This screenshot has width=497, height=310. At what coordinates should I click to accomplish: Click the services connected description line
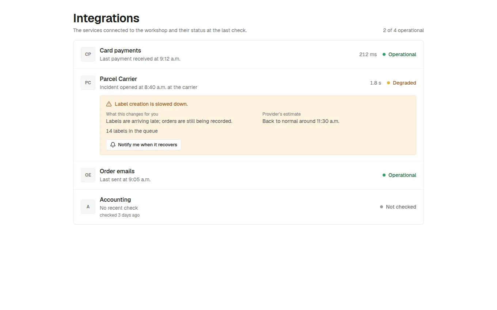[x=160, y=30]
